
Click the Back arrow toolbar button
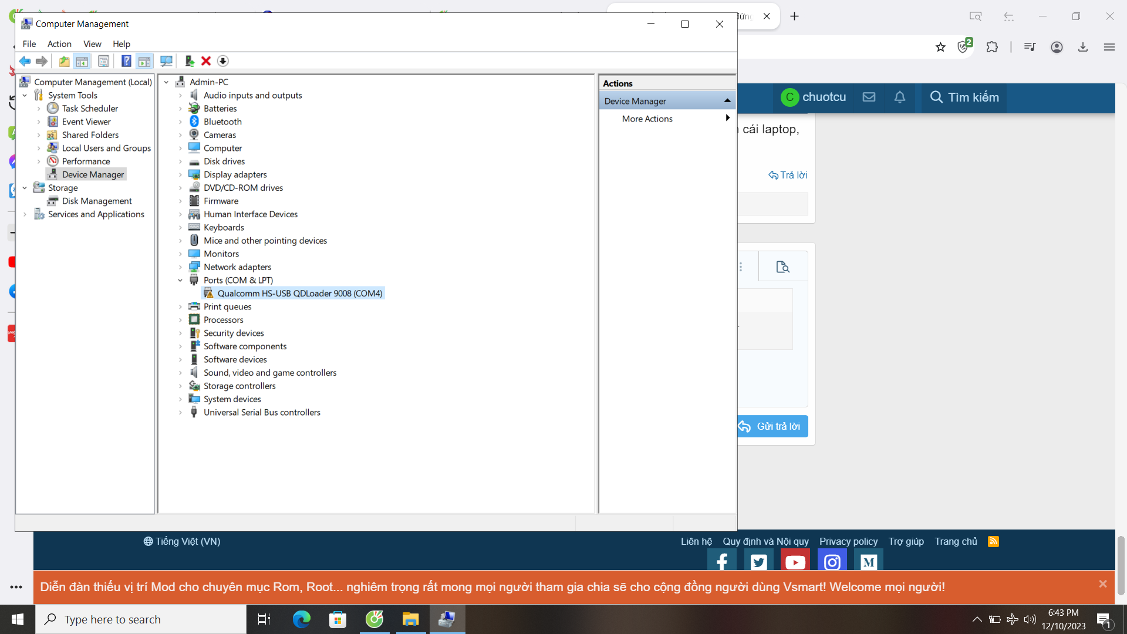(x=25, y=61)
